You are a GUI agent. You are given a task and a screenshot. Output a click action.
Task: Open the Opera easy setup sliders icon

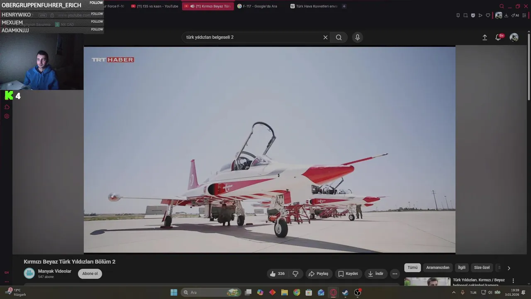(x=524, y=15)
